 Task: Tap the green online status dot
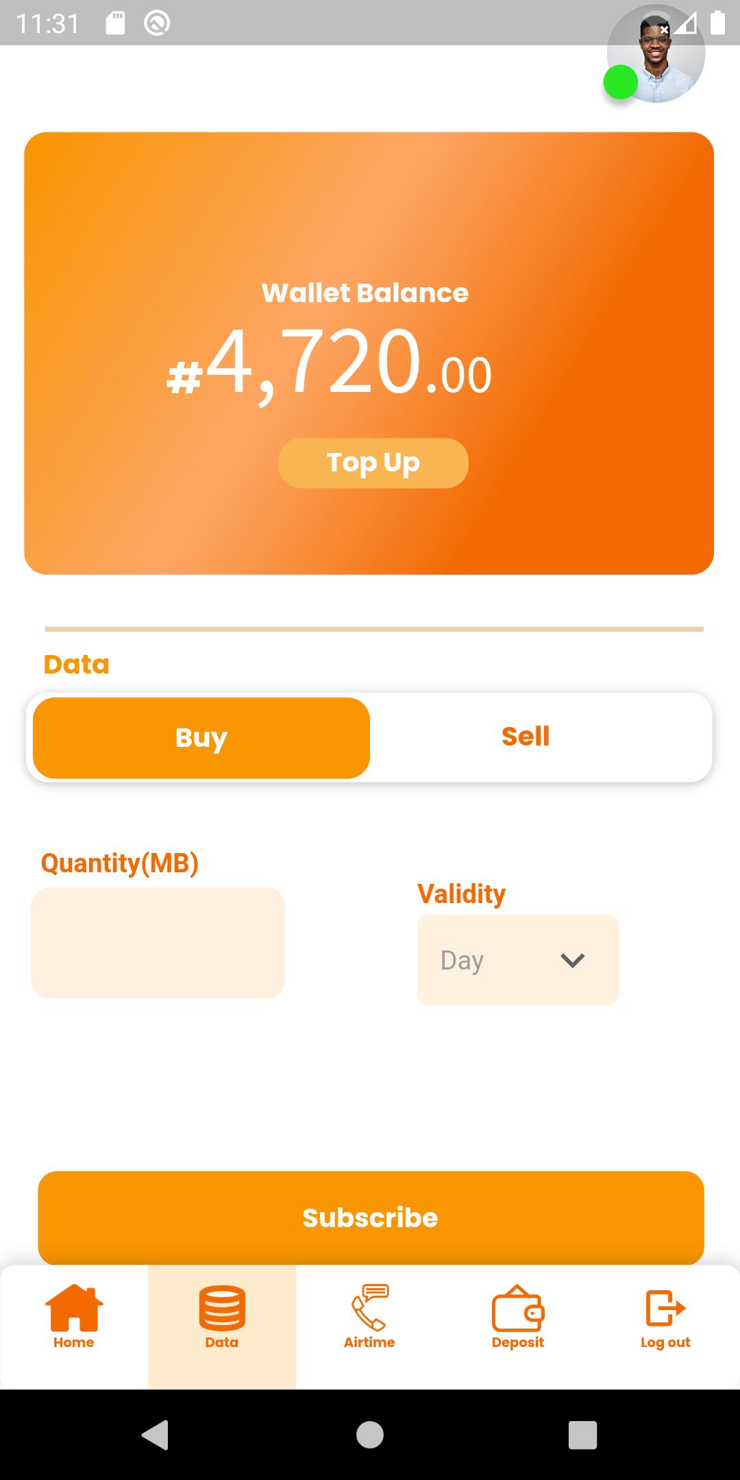pos(621,82)
